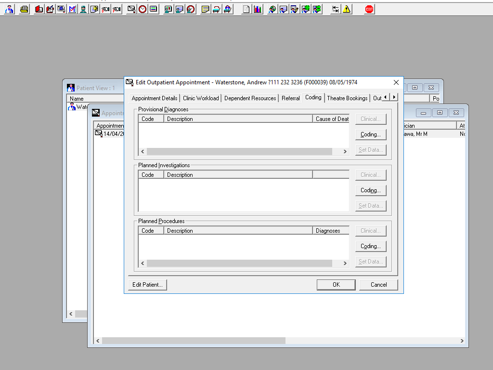Click Diagnoses column header in Planned Procedures

click(331, 231)
